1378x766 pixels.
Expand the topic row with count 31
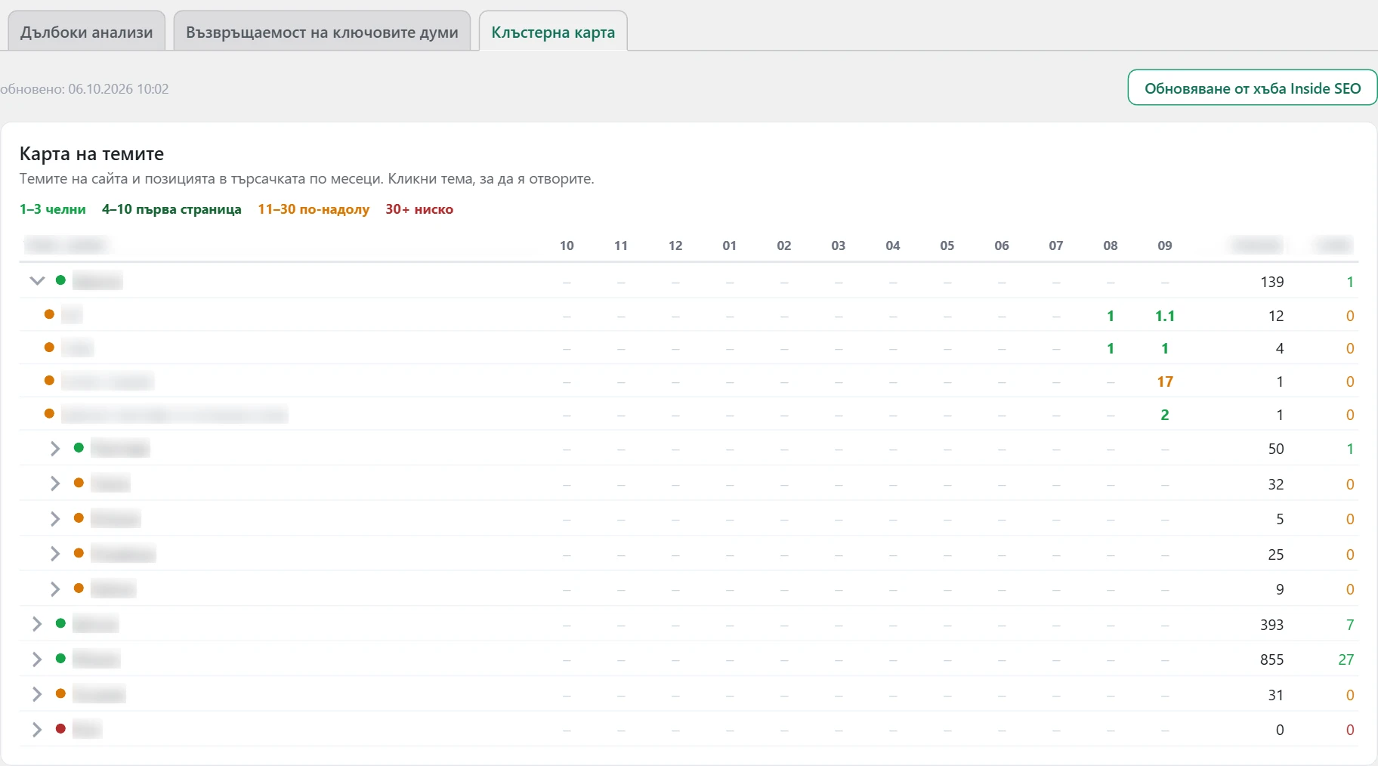pyautogui.click(x=36, y=694)
